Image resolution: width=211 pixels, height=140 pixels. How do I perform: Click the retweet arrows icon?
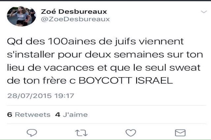[x=81, y=133]
